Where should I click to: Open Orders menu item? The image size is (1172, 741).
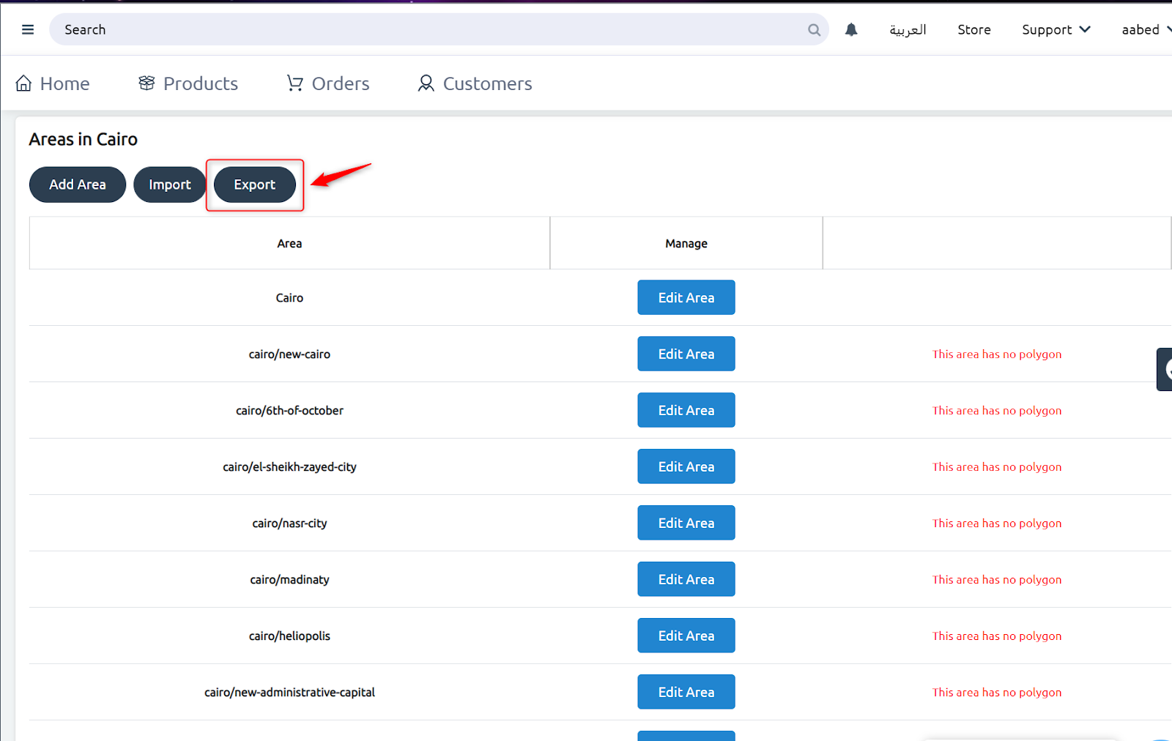tap(328, 83)
